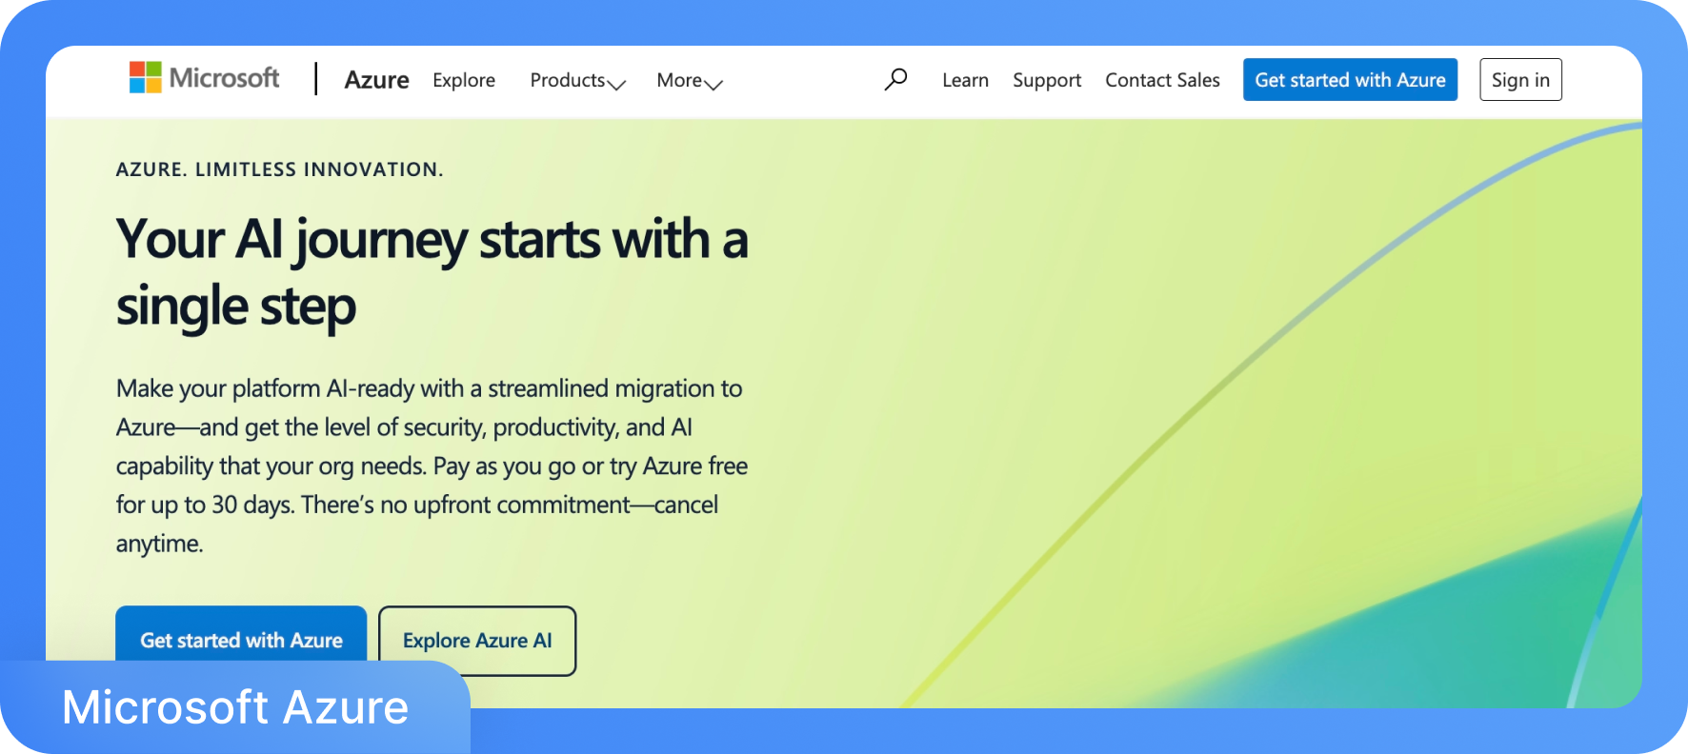Image resolution: width=1688 pixels, height=754 pixels.
Task: Click the Microsoft logo
Action: pyautogui.click(x=205, y=78)
